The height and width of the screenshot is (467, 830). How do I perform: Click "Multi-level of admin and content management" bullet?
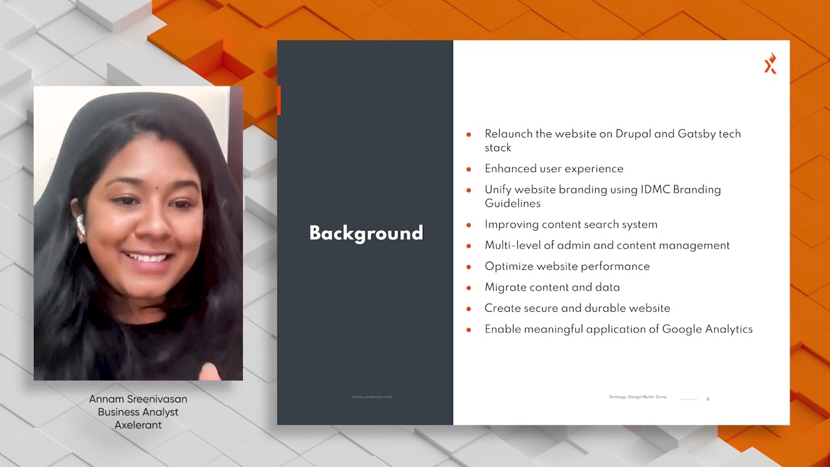(x=607, y=245)
